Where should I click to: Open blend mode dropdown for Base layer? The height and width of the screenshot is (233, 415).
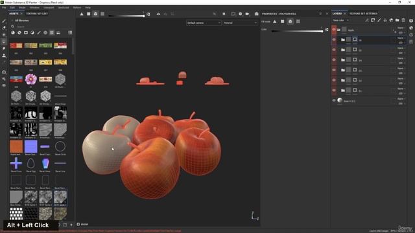click(x=401, y=99)
